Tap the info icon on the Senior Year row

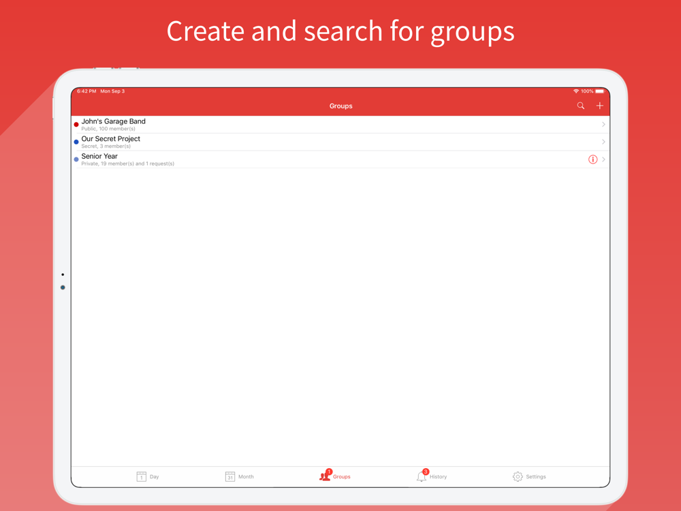tap(592, 159)
